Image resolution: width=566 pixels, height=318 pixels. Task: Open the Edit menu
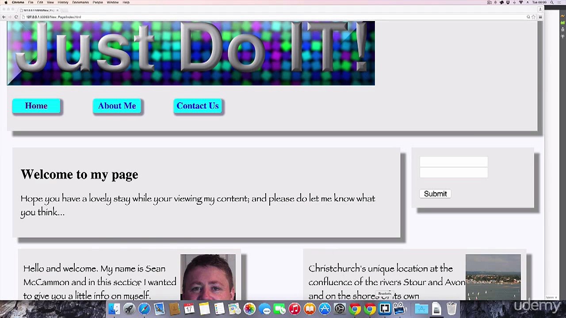(x=40, y=2)
